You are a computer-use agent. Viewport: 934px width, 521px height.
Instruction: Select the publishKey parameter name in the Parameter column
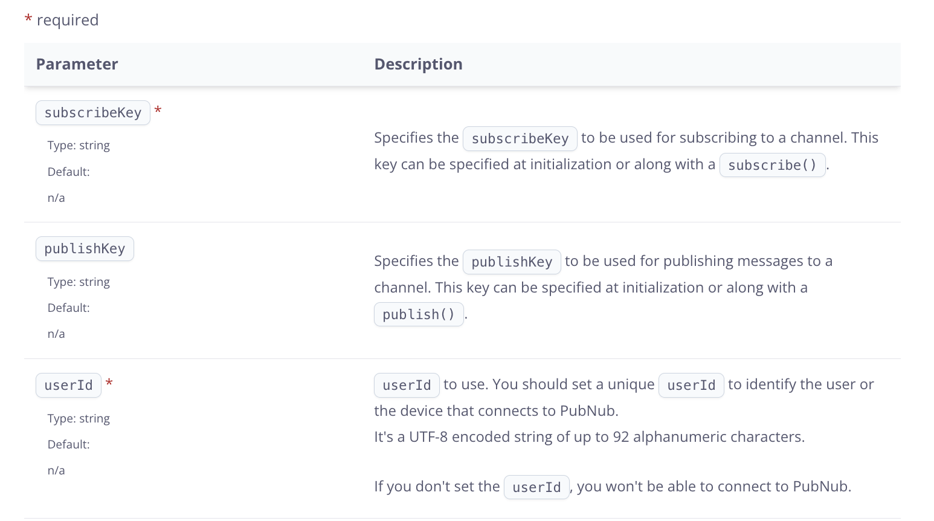[85, 249]
